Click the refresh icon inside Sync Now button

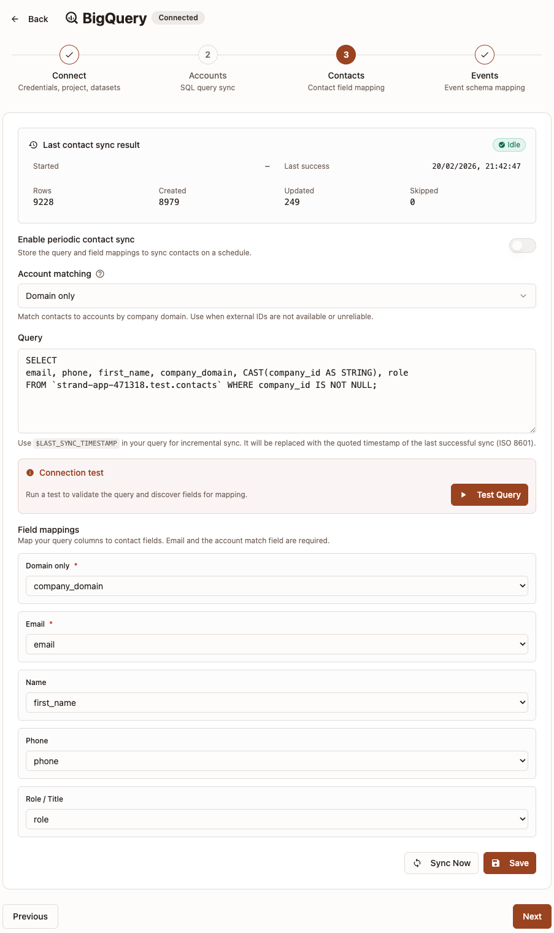(417, 863)
